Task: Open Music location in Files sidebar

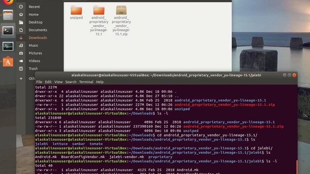Action: pyautogui.click(x=33, y=45)
